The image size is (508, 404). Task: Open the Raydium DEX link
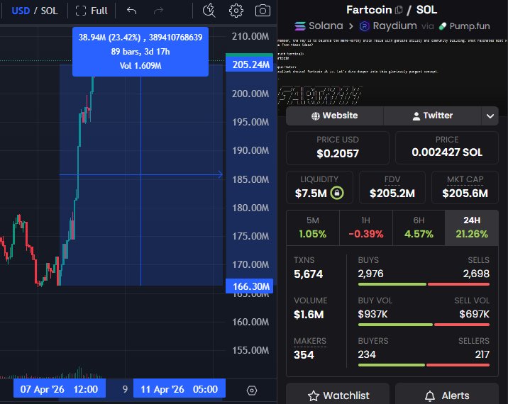(x=388, y=26)
